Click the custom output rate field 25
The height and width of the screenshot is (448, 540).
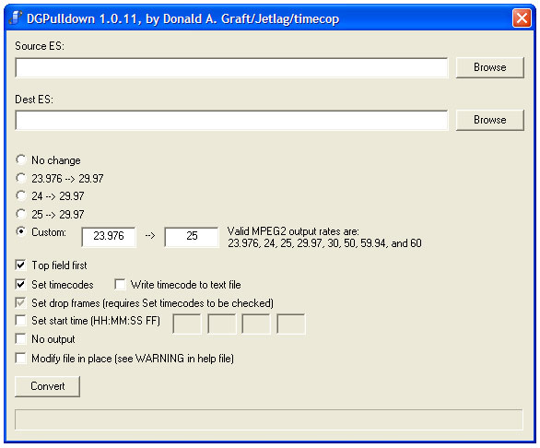point(192,237)
